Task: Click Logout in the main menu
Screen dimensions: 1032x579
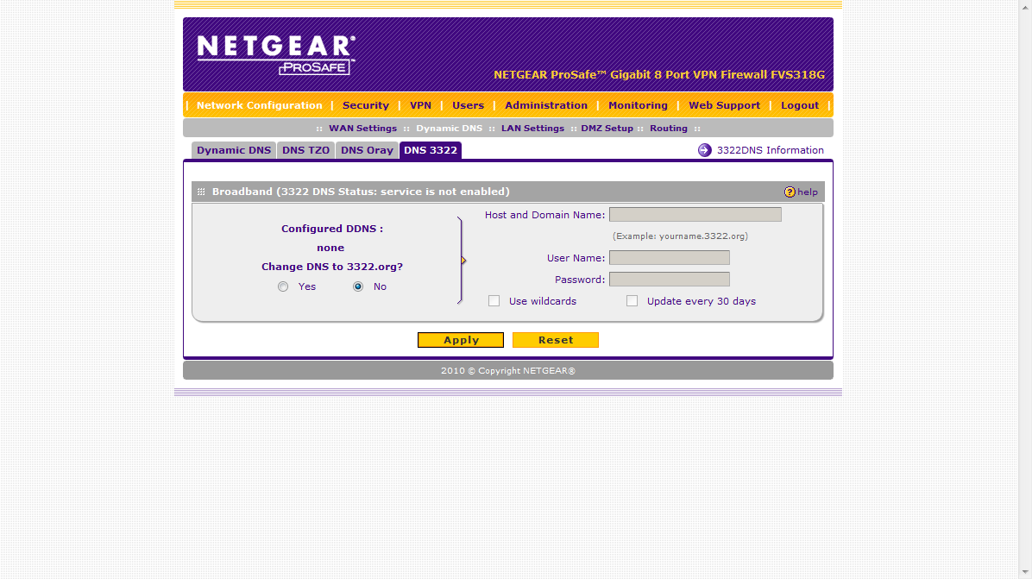Action: coord(800,105)
